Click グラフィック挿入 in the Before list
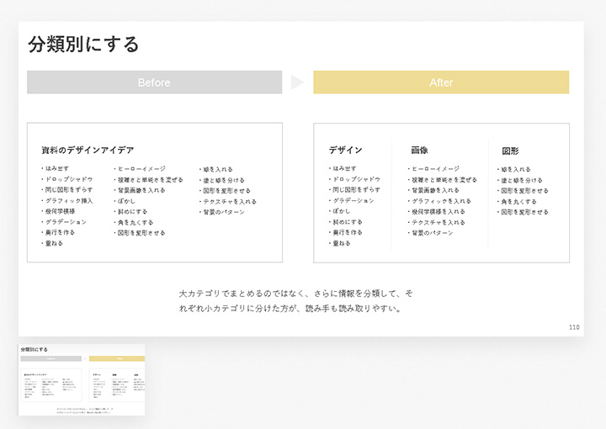Viewport: 606px width, 429px height. coord(69,201)
